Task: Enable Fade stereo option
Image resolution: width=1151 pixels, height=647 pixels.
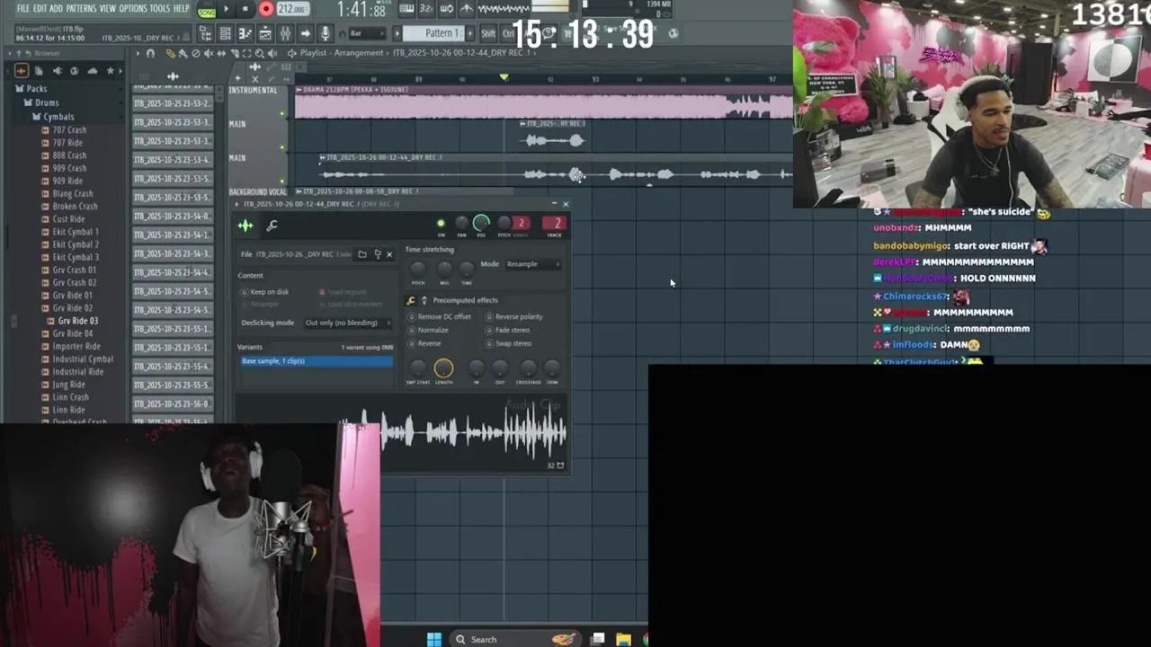Action: [508, 331]
